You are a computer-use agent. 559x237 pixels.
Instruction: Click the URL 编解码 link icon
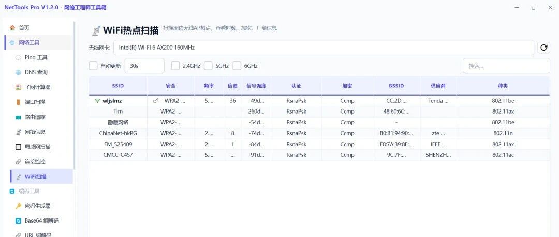[18, 235]
